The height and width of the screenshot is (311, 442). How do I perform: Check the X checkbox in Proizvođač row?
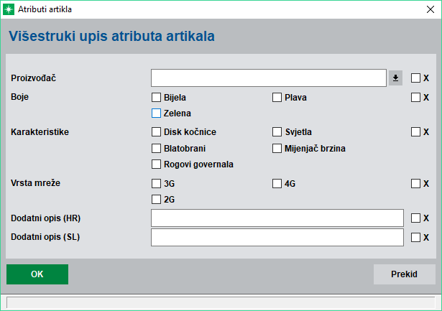pyautogui.click(x=415, y=78)
